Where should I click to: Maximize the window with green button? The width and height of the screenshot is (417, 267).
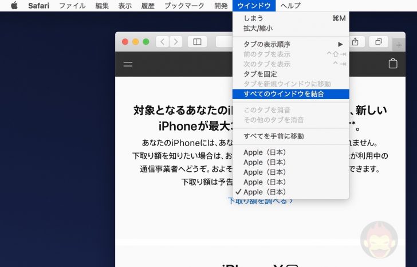pos(145,42)
